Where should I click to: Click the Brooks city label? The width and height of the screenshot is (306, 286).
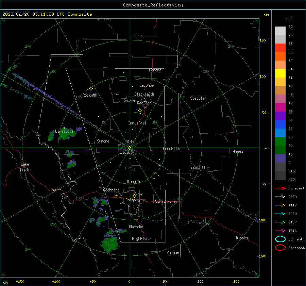[x=242, y=238]
